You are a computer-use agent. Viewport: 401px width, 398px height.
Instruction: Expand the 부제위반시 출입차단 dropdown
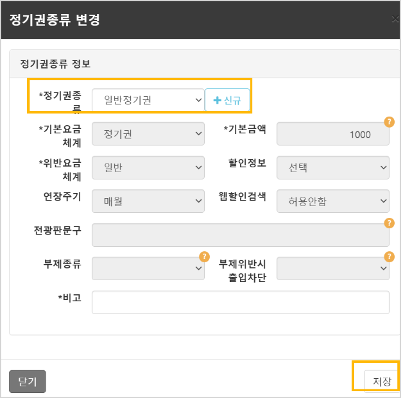[x=333, y=268]
